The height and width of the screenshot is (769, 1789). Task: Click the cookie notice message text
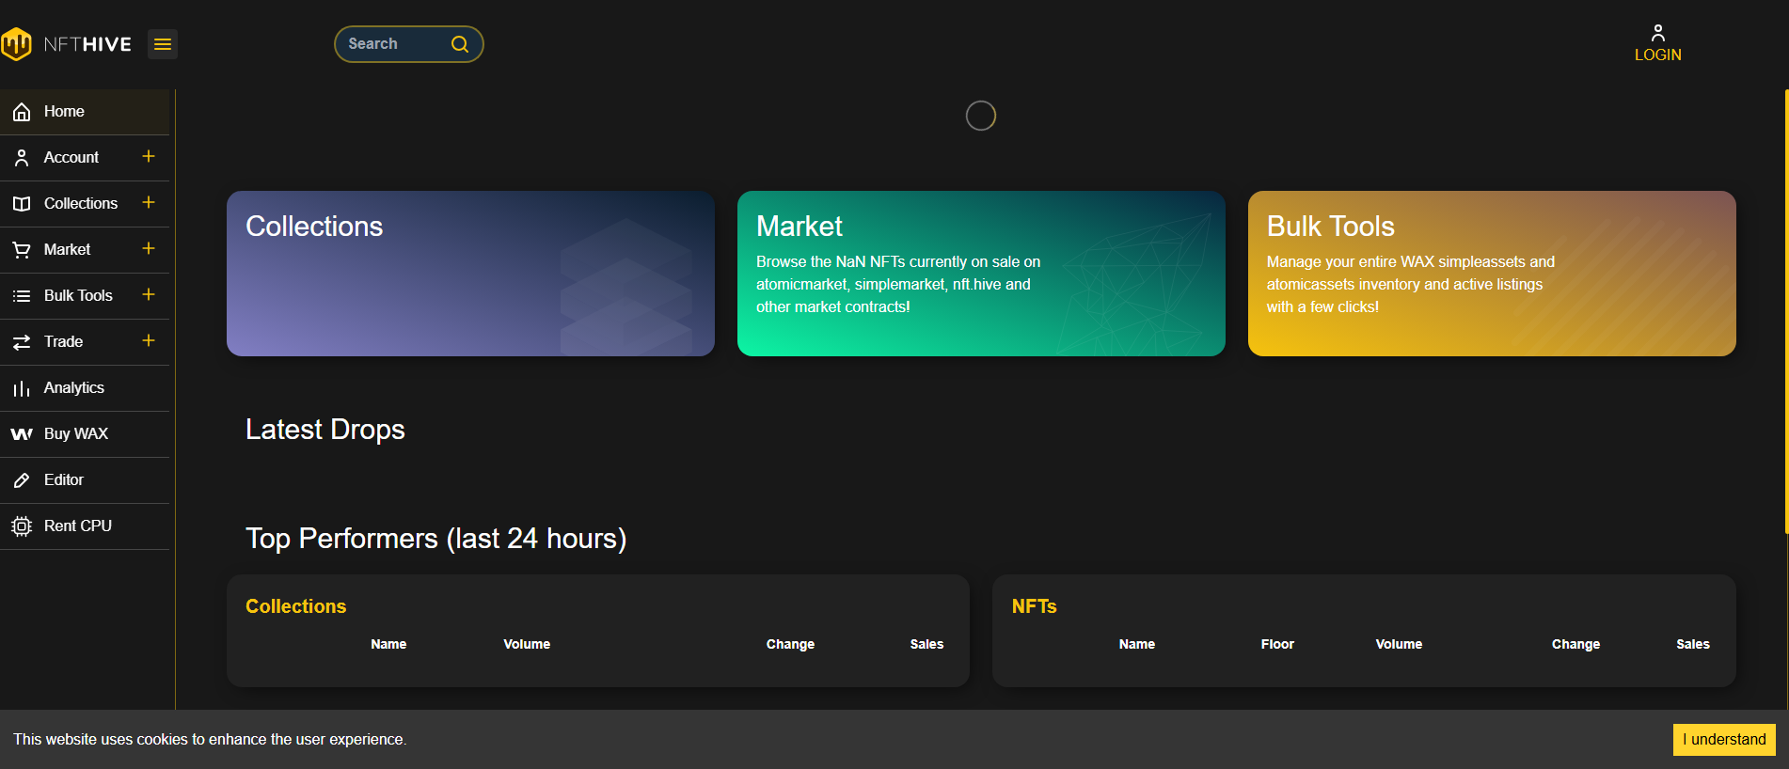click(210, 740)
